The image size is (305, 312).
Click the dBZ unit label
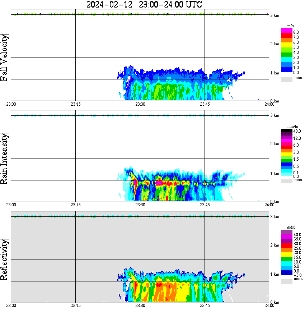click(x=291, y=227)
